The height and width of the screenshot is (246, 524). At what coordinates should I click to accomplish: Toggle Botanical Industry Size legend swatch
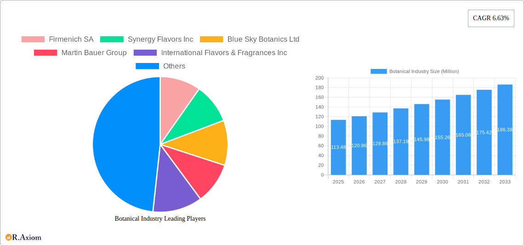coord(379,72)
